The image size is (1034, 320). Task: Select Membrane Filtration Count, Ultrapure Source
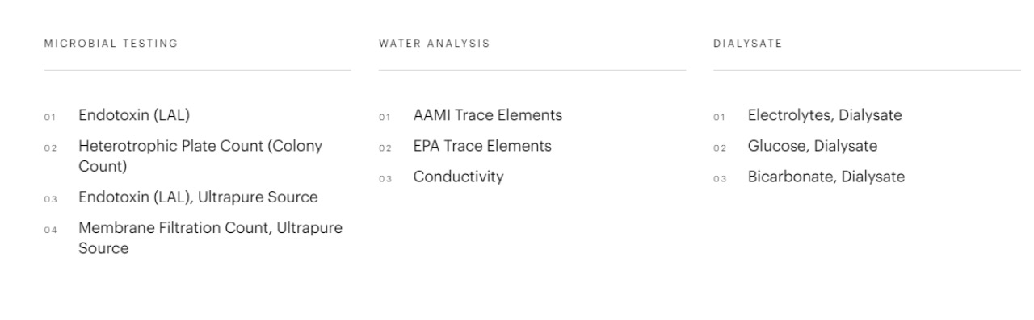pyautogui.click(x=210, y=239)
